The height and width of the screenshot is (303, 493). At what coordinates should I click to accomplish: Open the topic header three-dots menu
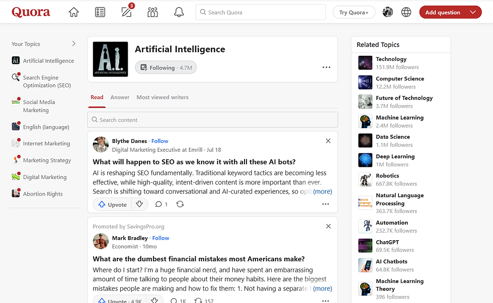pos(326,67)
